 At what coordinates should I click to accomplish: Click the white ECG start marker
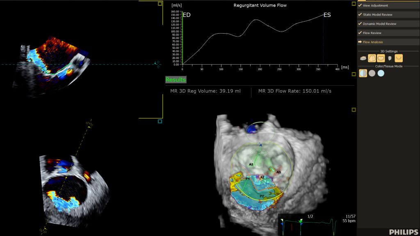(x=282, y=220)
